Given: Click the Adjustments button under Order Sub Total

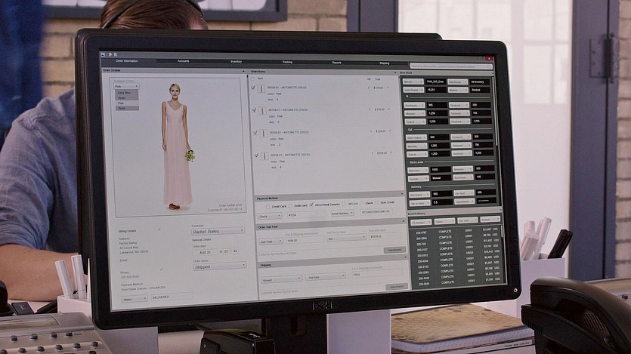Looking at the screenshot, I should click(394, 250).
